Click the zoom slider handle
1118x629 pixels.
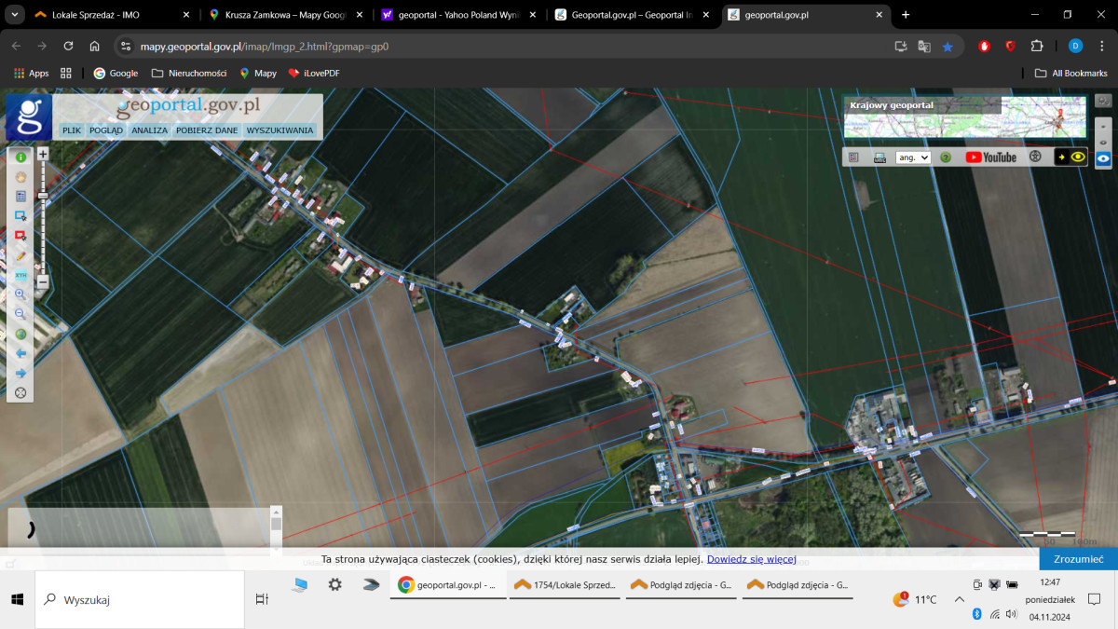[43, 194]
